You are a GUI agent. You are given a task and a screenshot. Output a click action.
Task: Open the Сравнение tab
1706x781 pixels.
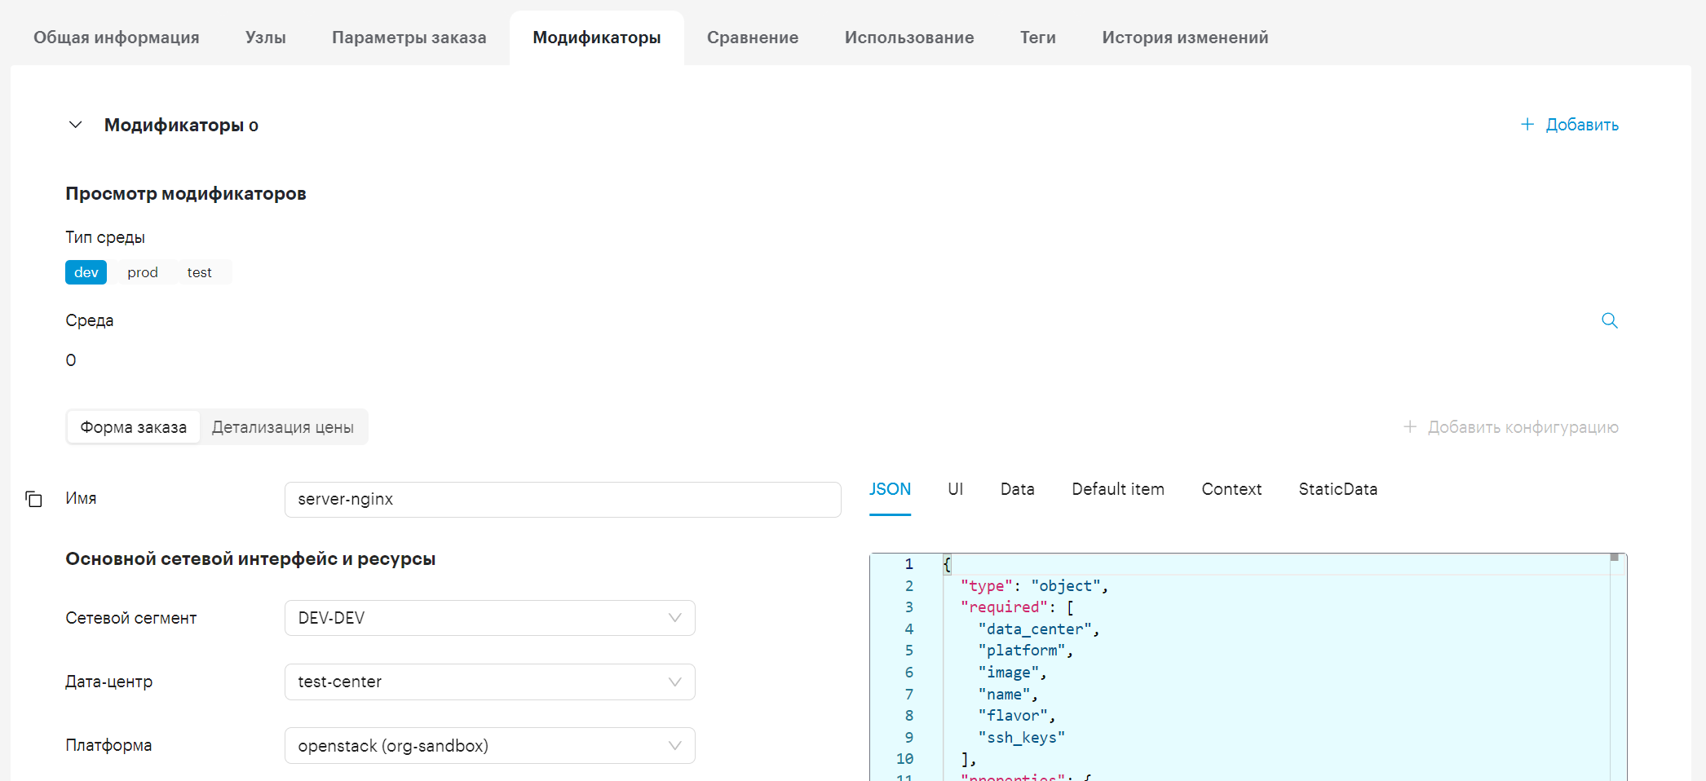pyautogui.click(x=753, y=38)
